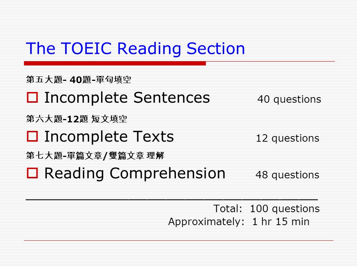Select the title 'The TOEIC Reading Section'
The image size is (357, 267).
tap(135, 49)
